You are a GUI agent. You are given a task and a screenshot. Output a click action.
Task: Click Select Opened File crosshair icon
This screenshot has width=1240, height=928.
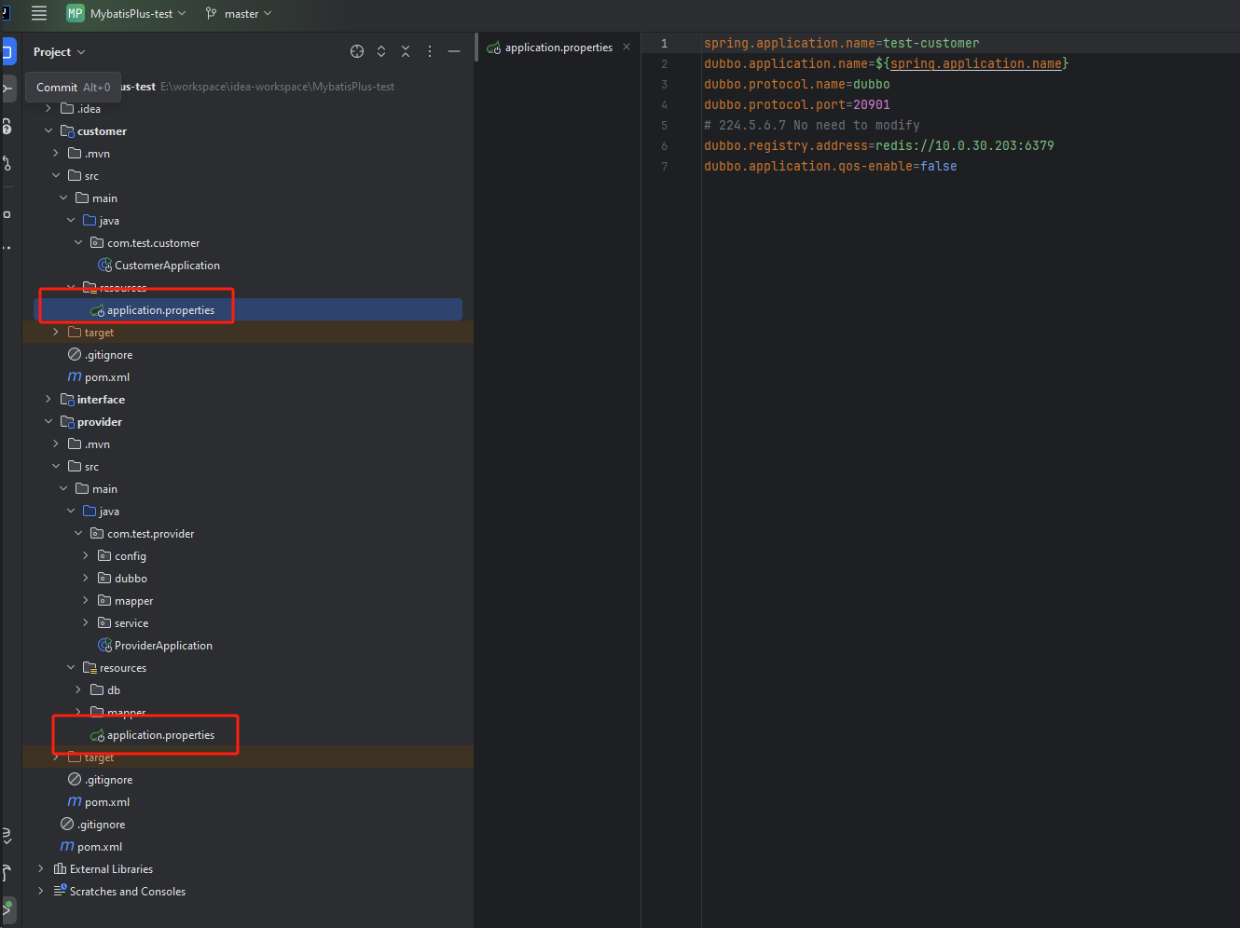356,51
